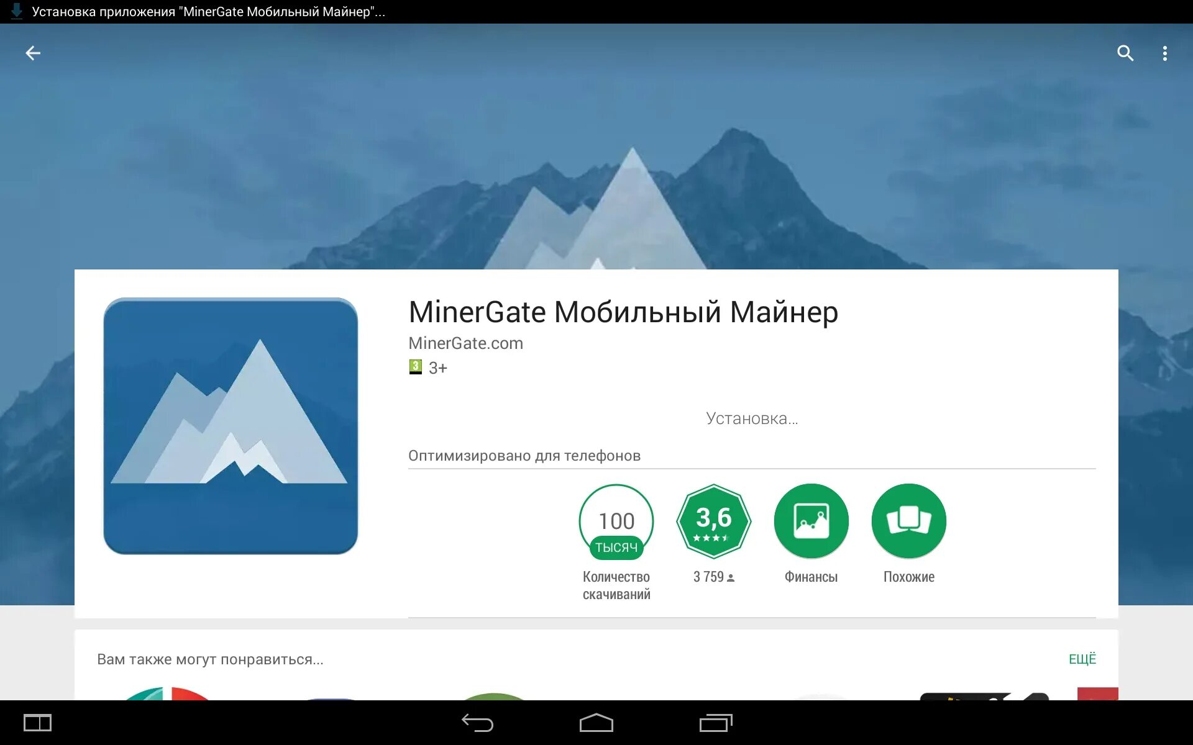Tap the Android recent apps button
Screen dimensions: 1193x745
(716, 723)
